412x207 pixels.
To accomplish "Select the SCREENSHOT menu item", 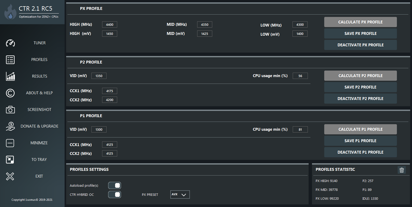I will (x=40, y=110).
